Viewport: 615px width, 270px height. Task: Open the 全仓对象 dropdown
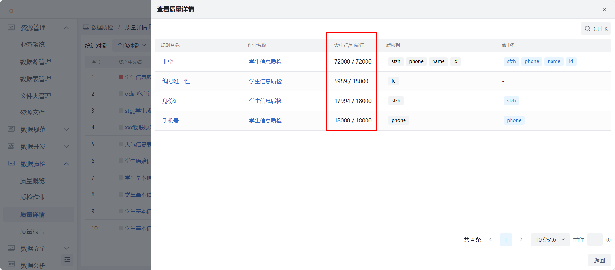click(132, 46)
